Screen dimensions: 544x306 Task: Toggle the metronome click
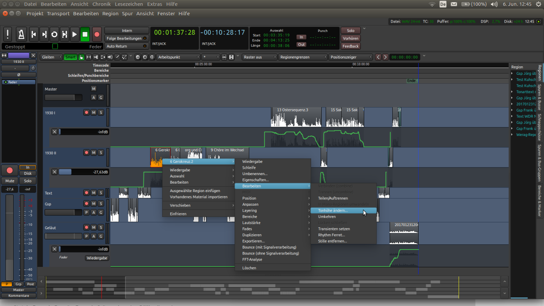click(x=21, y=34)
